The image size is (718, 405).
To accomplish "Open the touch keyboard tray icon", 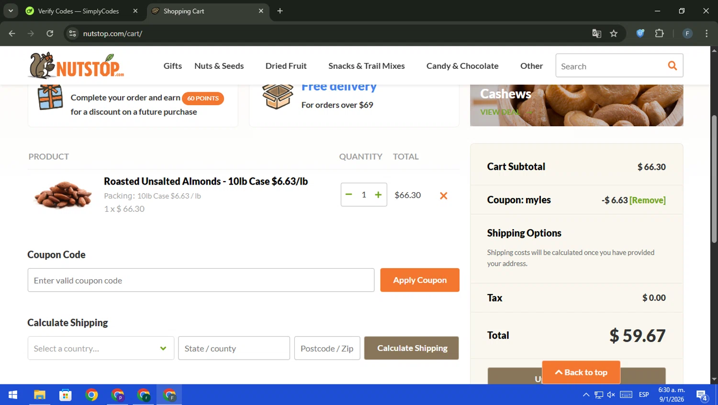I will click(x=626, y=394).
